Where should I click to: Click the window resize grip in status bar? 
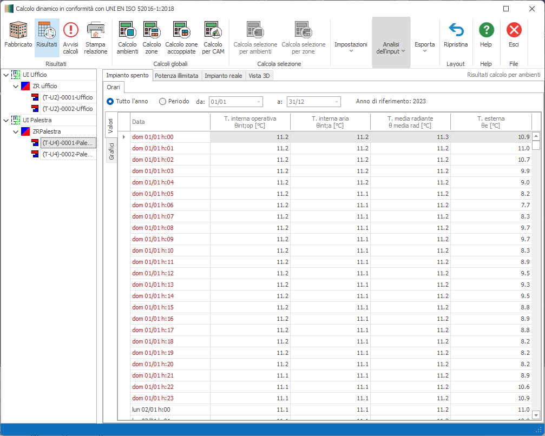tap(538, 430)
